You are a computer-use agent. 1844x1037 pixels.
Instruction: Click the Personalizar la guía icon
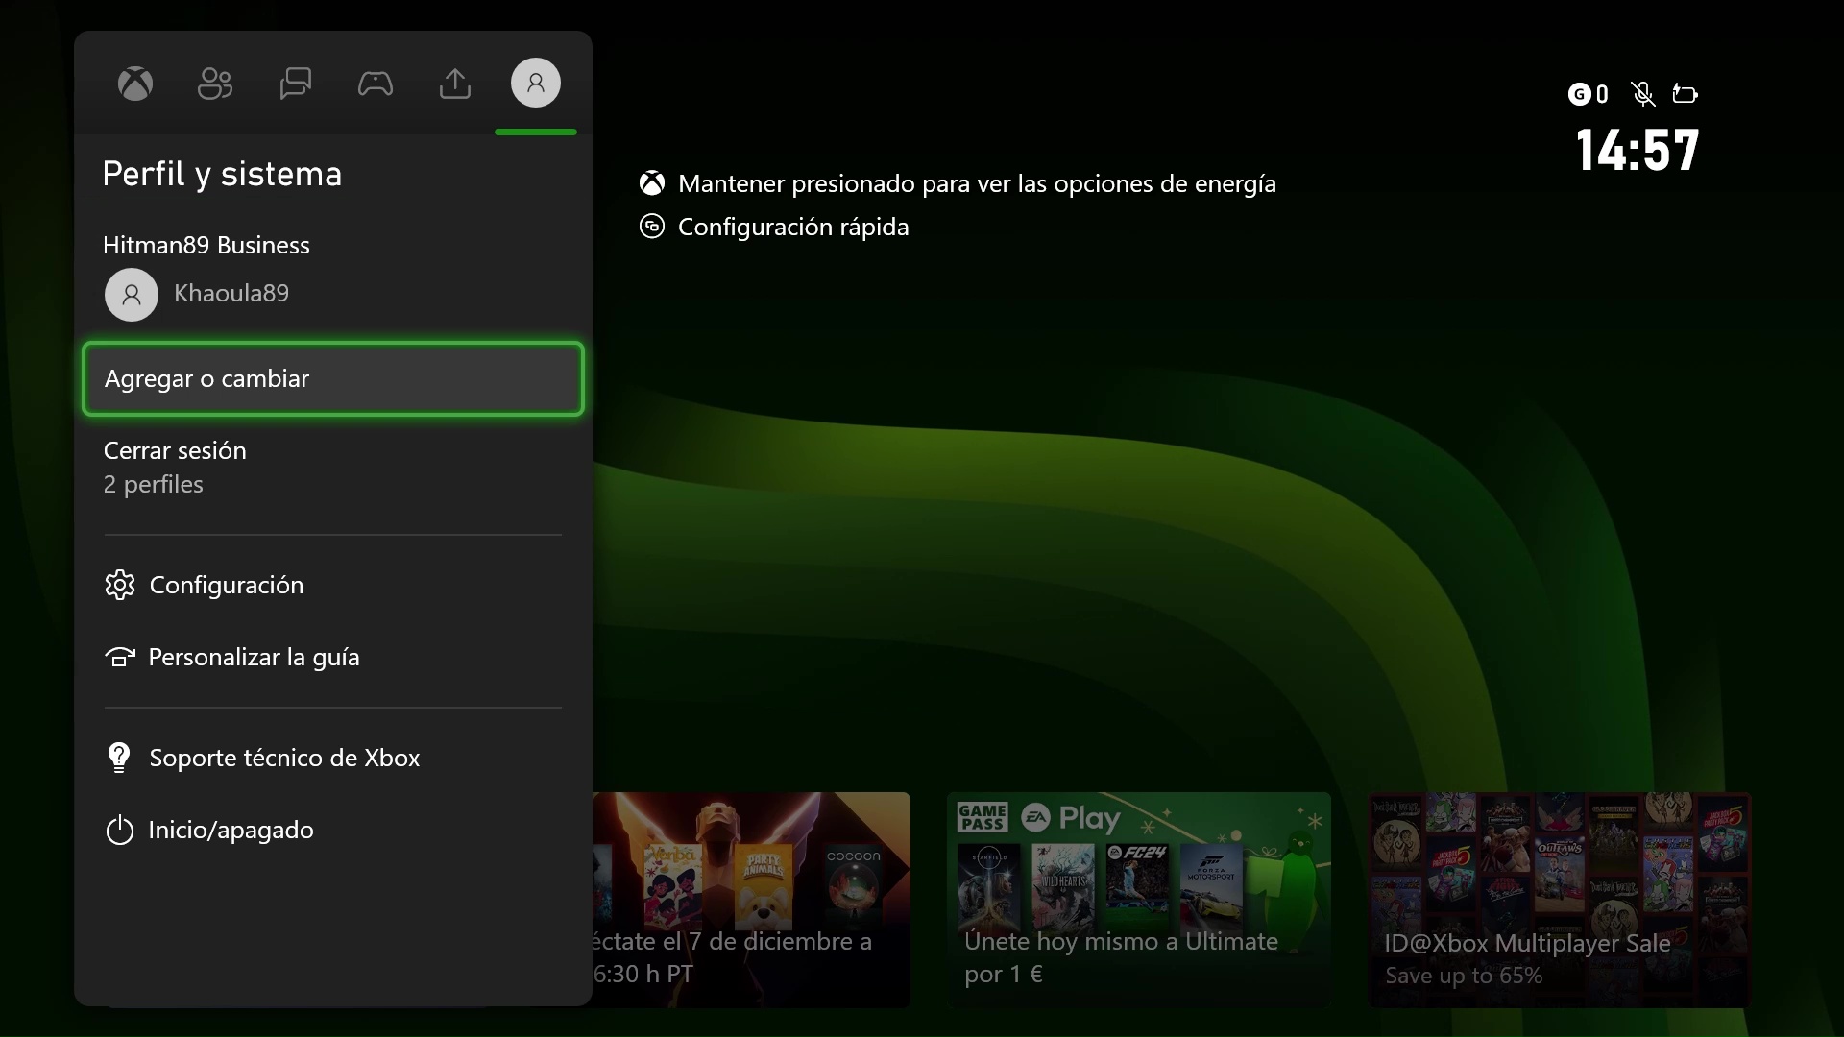(120, 658)
